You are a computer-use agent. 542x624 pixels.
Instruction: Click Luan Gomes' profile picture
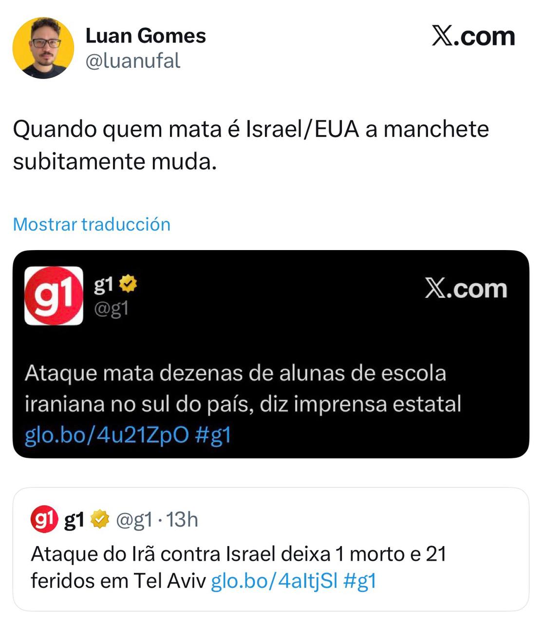43,48
